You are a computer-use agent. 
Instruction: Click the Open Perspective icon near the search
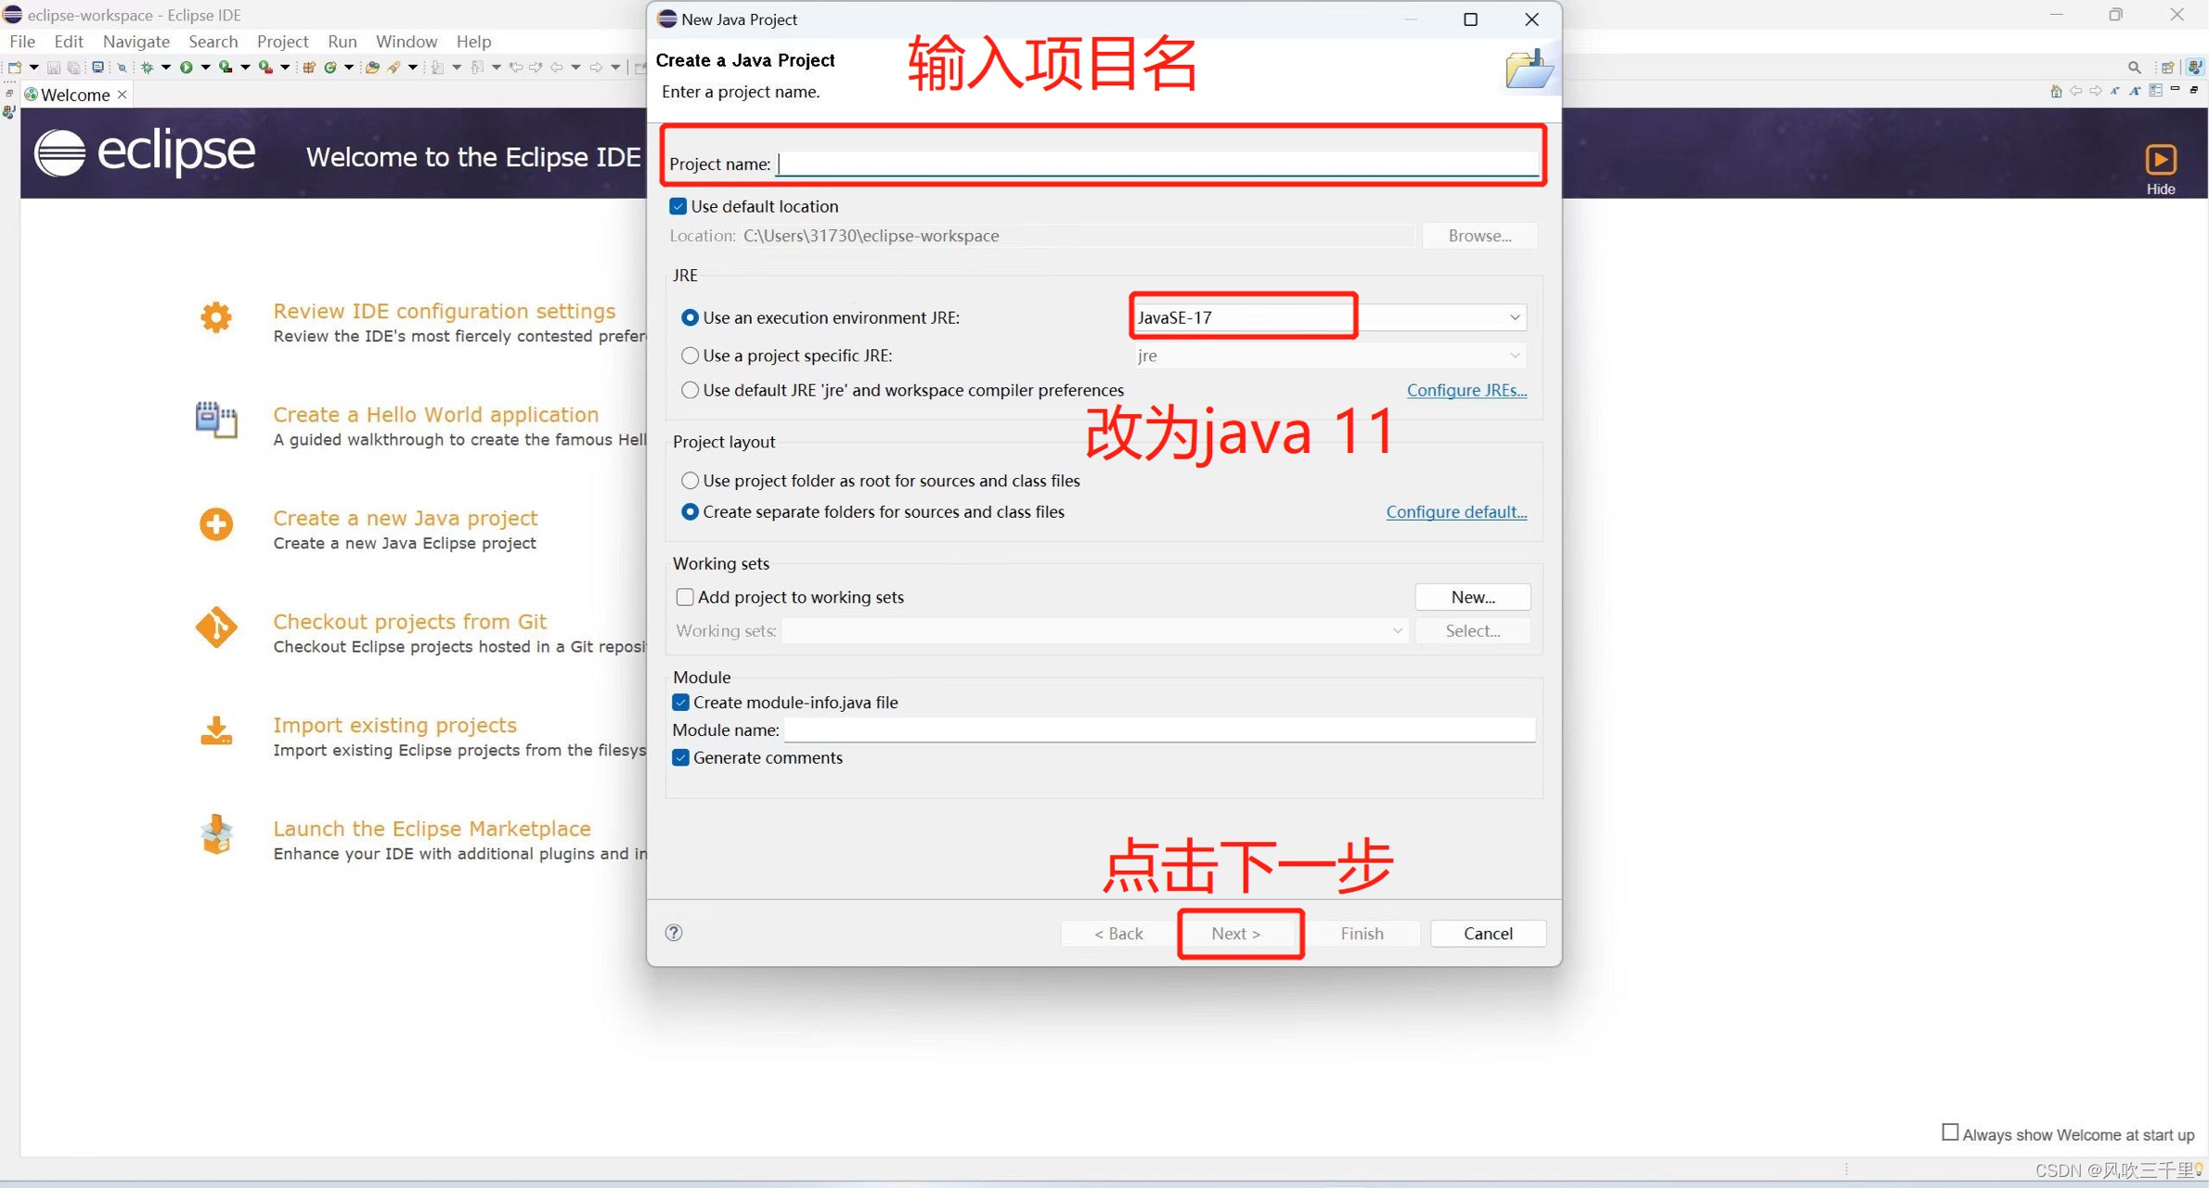[x=2168, y=67]
